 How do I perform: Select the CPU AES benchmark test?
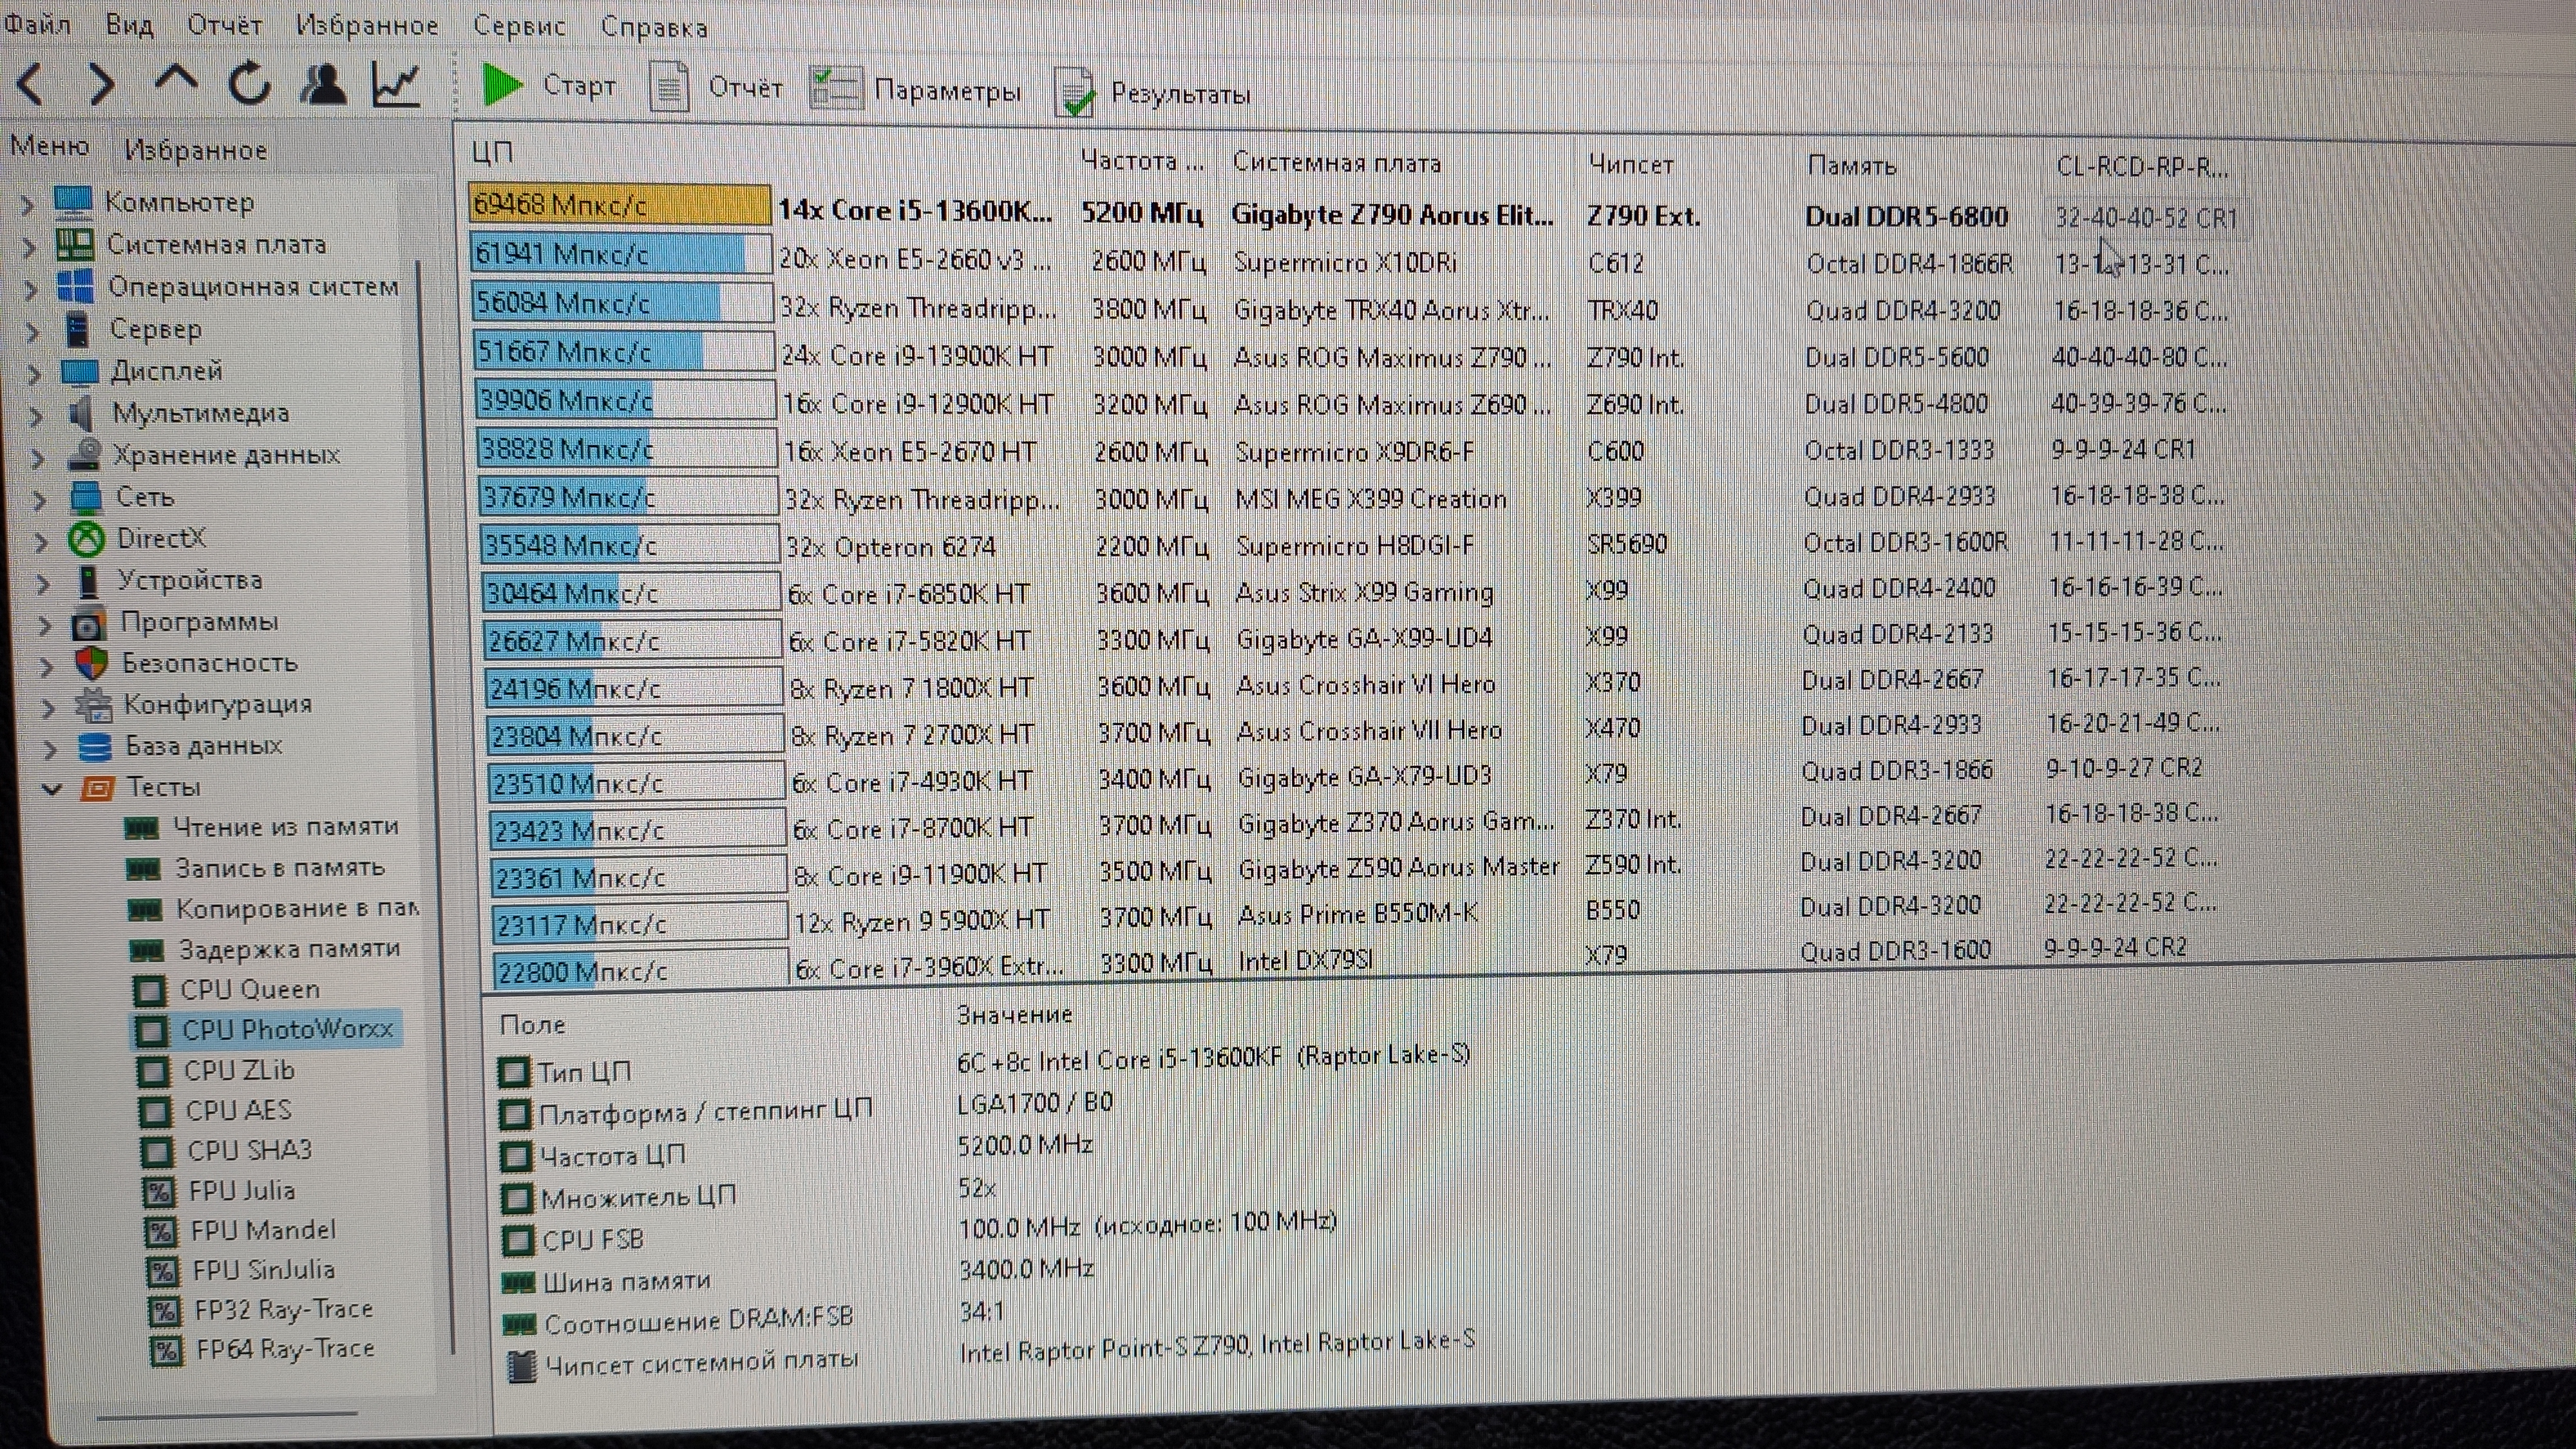click(x=238, y=1111)
